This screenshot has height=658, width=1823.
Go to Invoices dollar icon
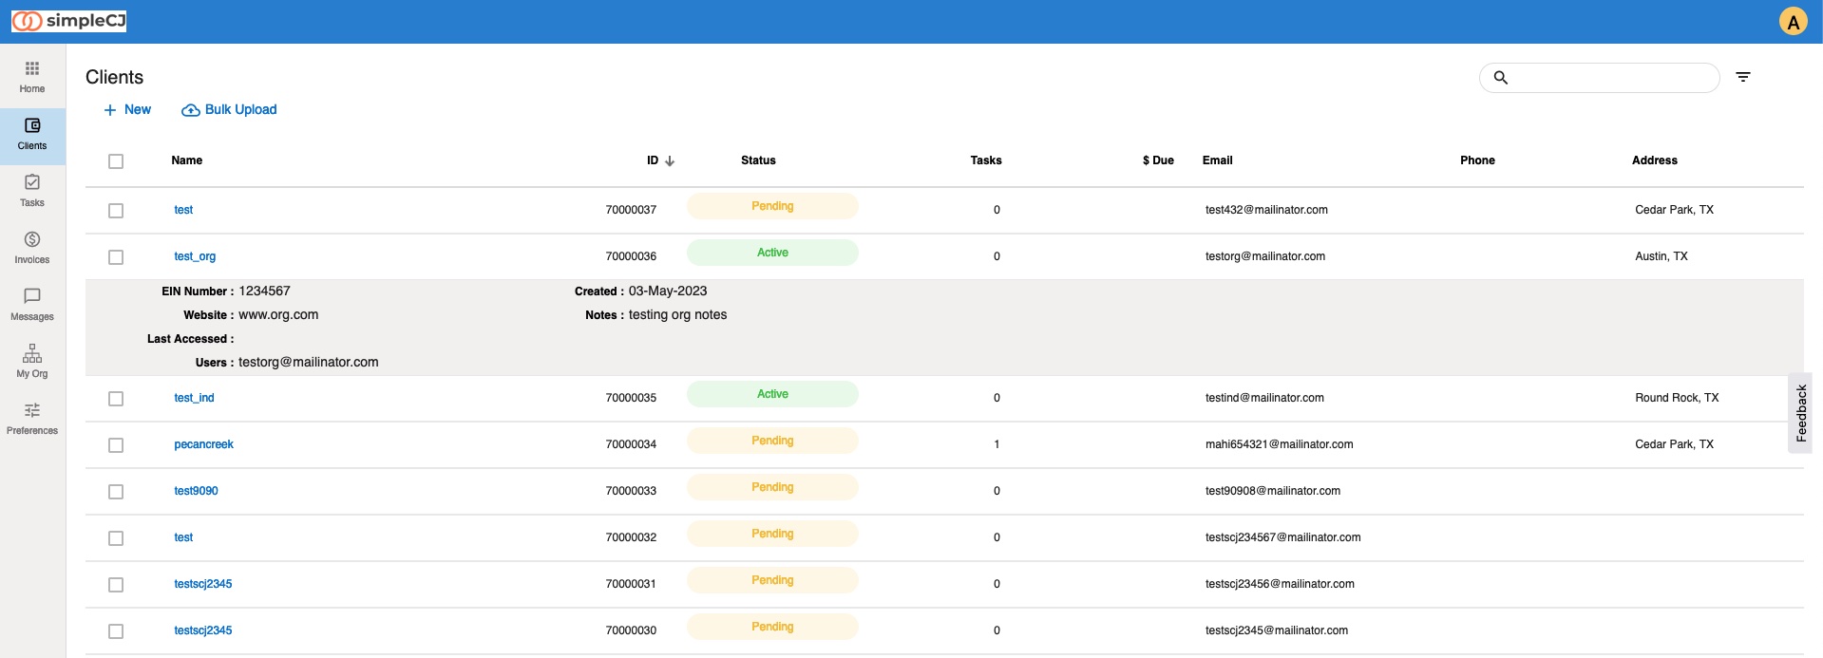32,239
